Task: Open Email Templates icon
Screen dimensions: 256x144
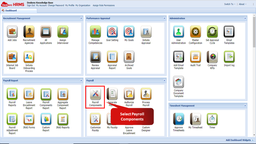Action: pos(229,31)
